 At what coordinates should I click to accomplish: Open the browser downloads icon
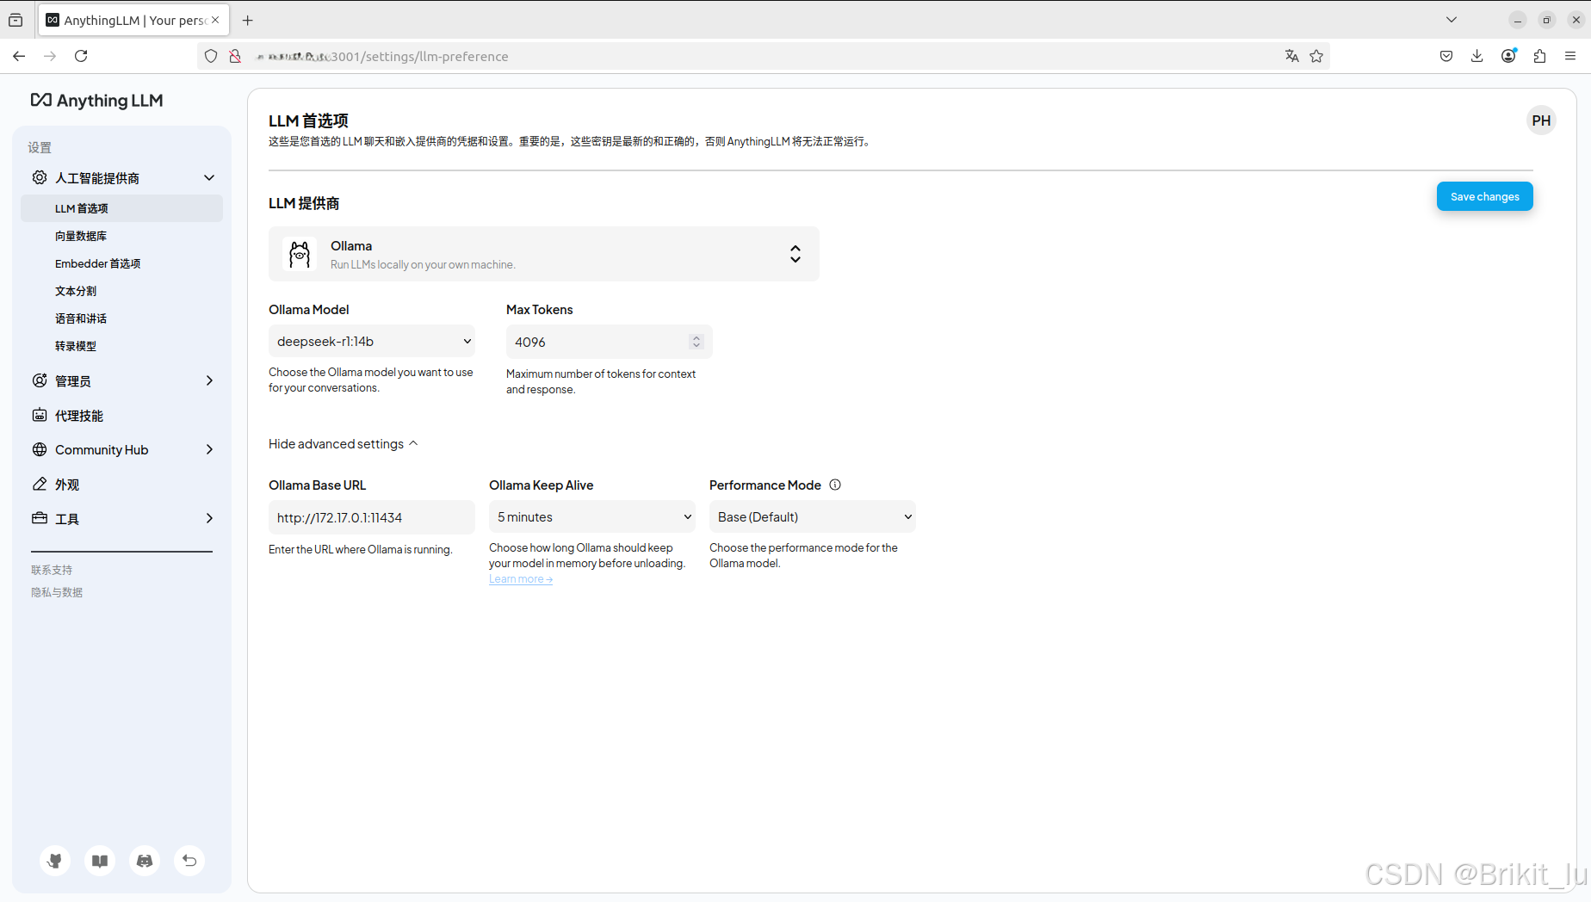1477,56
